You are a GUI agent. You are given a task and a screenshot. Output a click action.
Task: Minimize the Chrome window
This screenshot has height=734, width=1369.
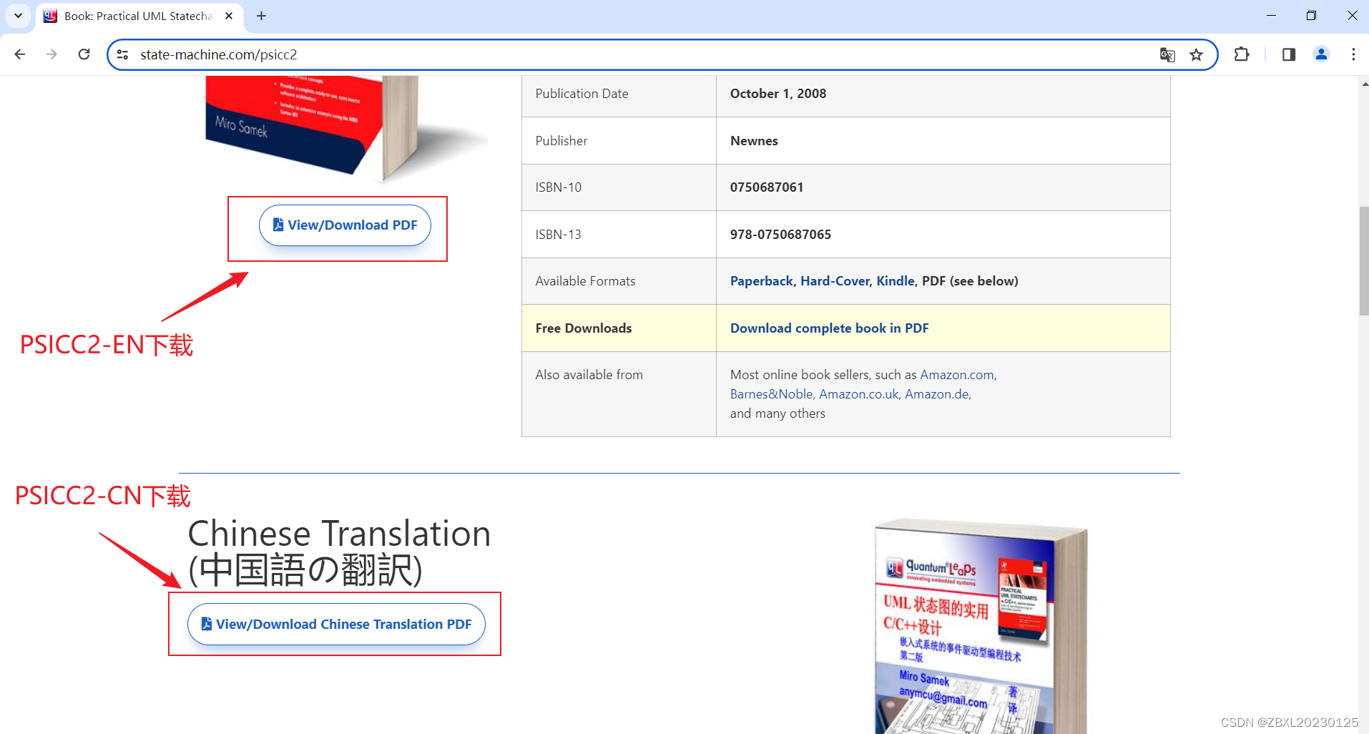(1271, 16)
